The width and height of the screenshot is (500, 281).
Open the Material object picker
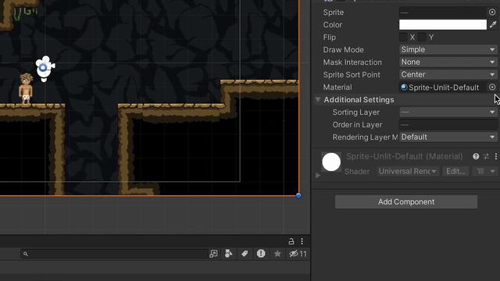492,87
